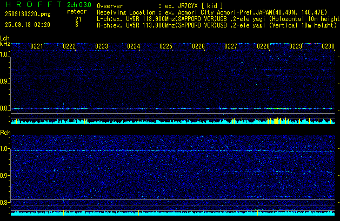Click the Rch 0.8 kHz axis label

(x=4, y=202)
